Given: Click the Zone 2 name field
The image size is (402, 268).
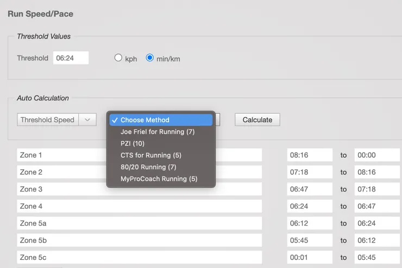Looking at the screenshot, I should [x=140, y=172].
